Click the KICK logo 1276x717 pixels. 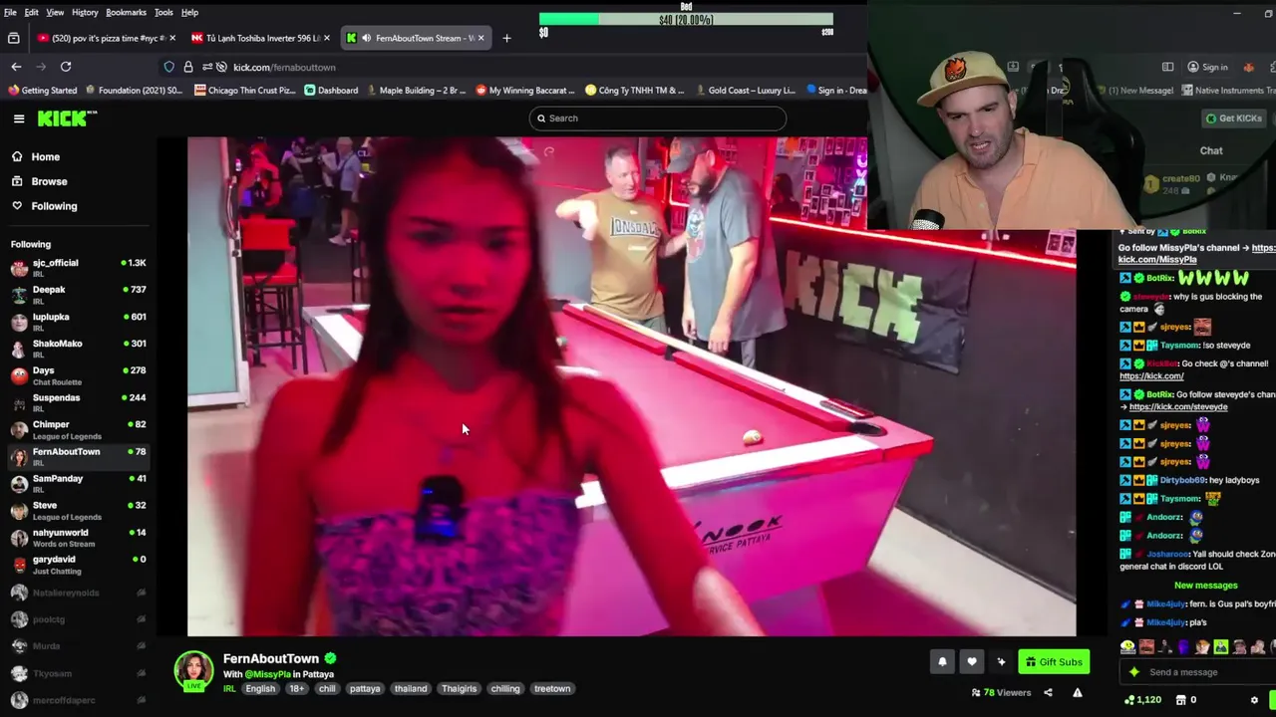tap(67, 119)
